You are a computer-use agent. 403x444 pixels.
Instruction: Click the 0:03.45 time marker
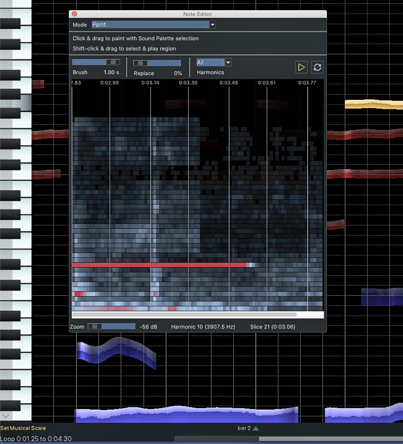(229, 83)
